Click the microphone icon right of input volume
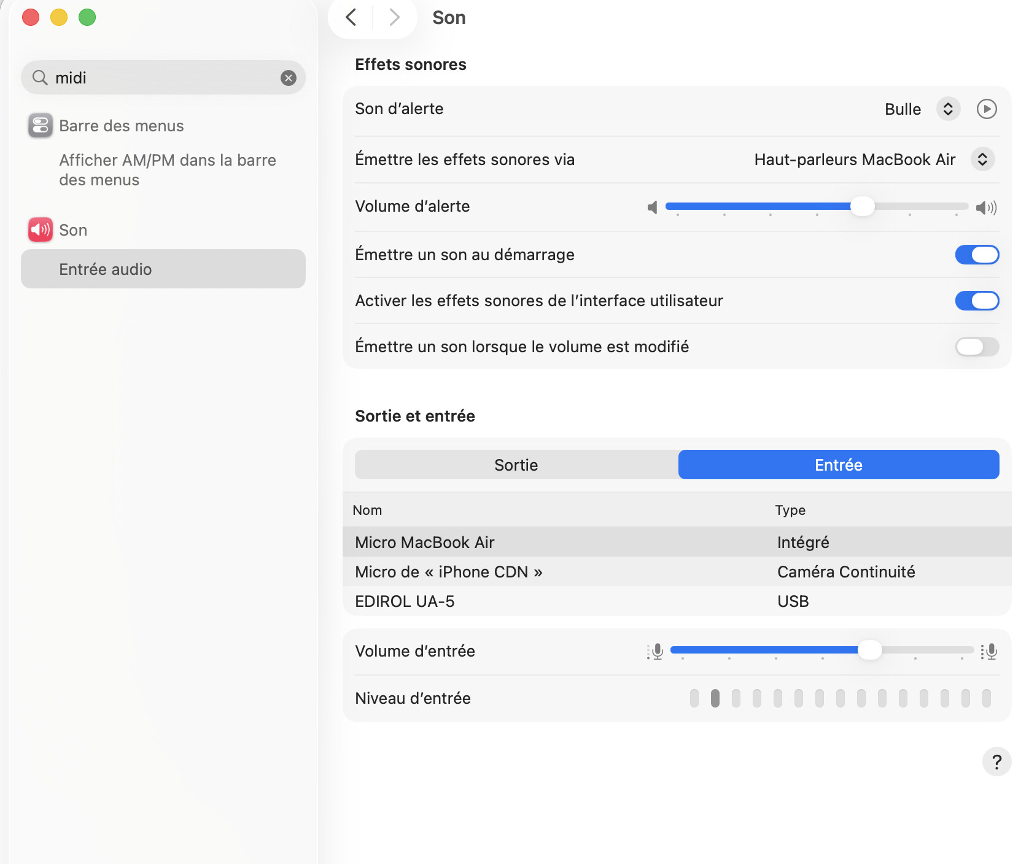The width and height of the screenshot is (1029, 864). 988,651
